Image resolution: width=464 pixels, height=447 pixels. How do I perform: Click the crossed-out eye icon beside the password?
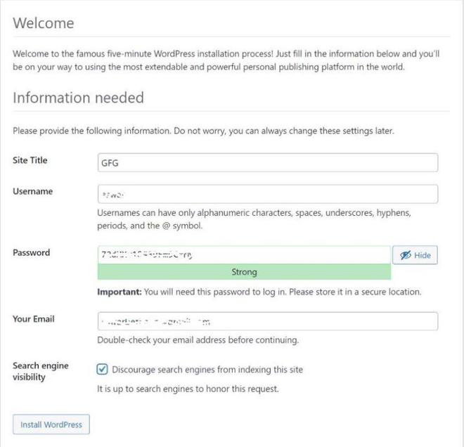pos(406,254)
